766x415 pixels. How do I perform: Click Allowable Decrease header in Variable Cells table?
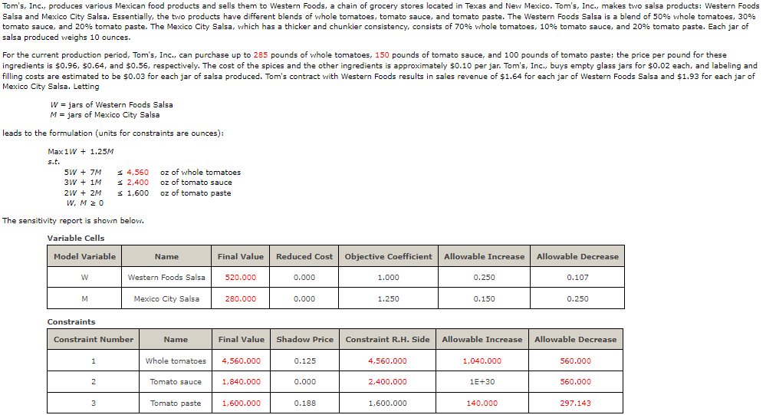pos(577,256)
